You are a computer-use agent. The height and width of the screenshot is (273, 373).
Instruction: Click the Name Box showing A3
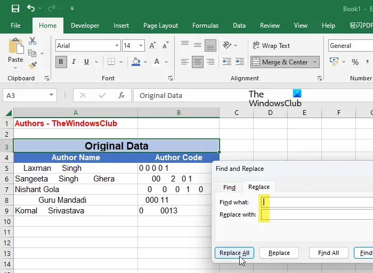[x=30, y=95]
